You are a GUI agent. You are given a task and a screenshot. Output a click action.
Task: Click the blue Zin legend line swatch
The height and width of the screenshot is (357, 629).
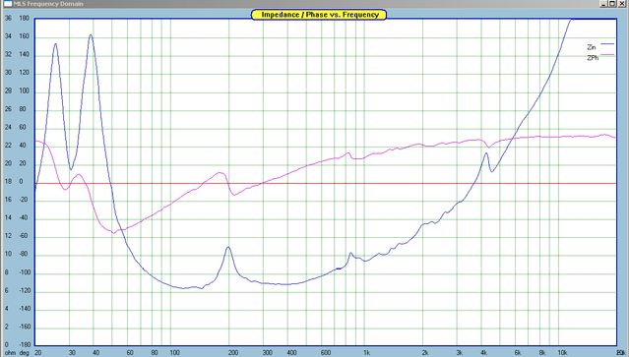tap(607, 44)
